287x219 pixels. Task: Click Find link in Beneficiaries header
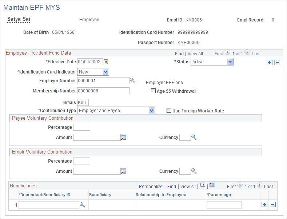171,186
